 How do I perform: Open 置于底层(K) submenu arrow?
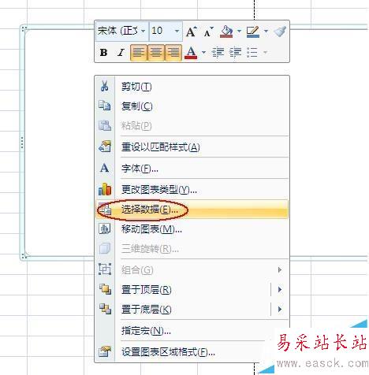click(280, 310)
